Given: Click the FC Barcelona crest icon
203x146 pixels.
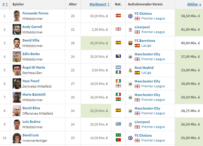Looking at the screenshot, I should 130,43.
